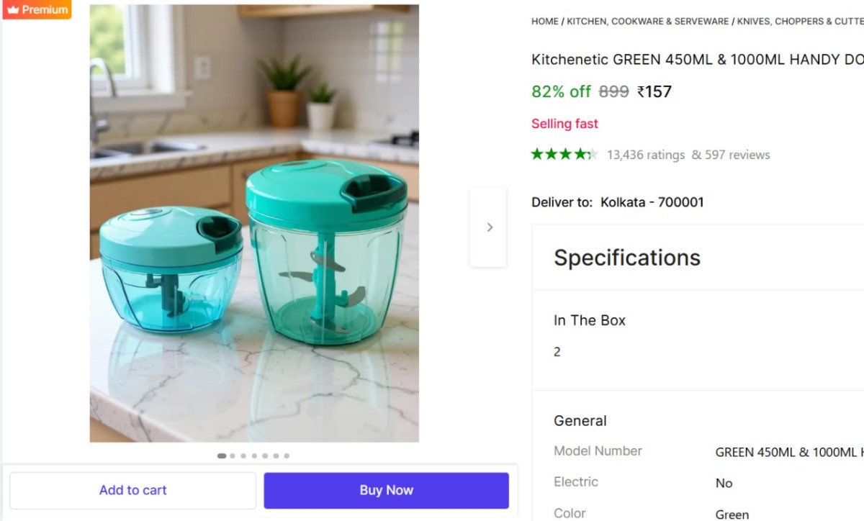
Task: Show the next product image with the arrow
Action: coord(489,227)
